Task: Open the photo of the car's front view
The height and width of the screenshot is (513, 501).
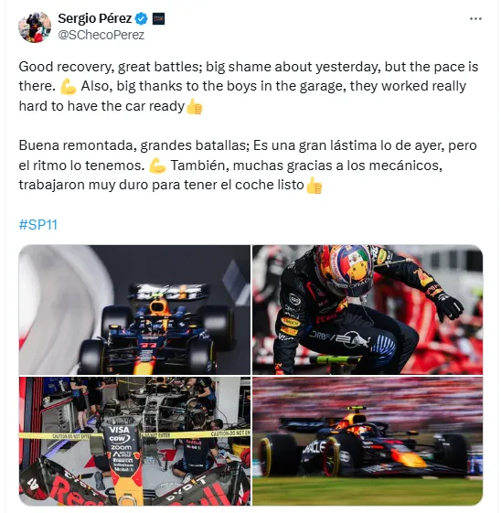Action: [x=134, y=309]
